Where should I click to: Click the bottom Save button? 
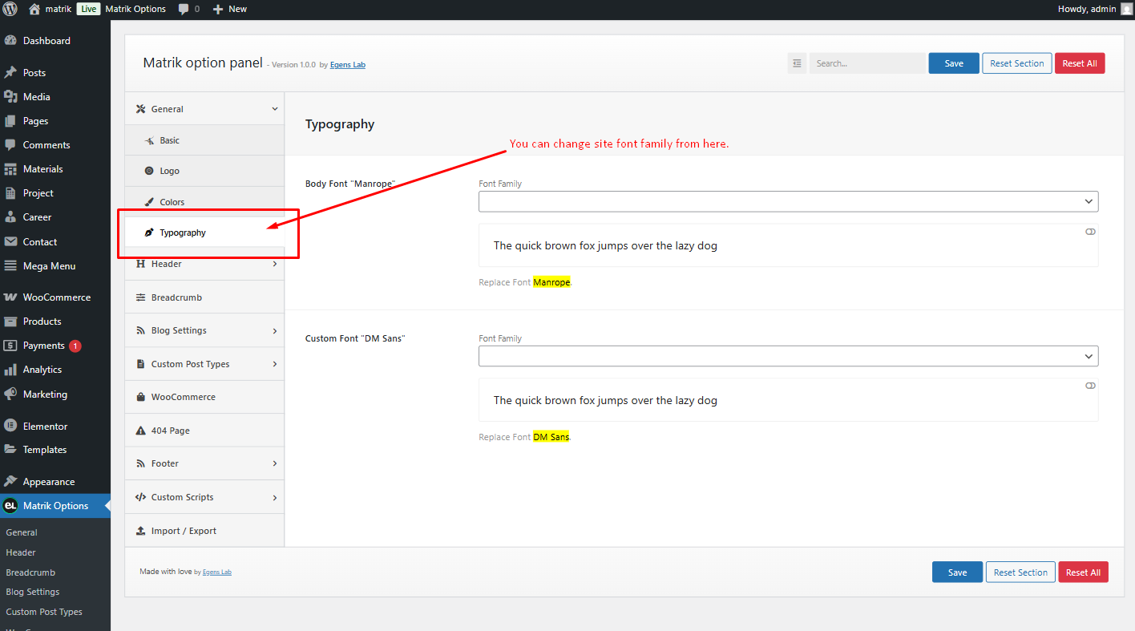click(957, 572)
